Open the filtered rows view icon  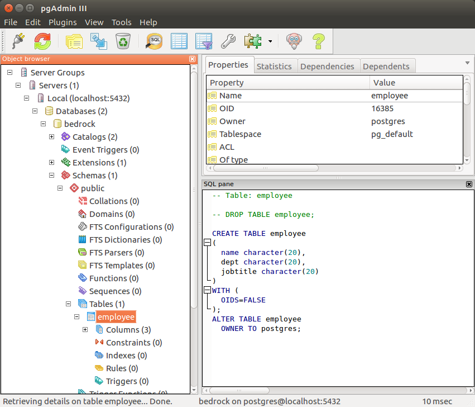pyautogui.click(x=204, y=41)
